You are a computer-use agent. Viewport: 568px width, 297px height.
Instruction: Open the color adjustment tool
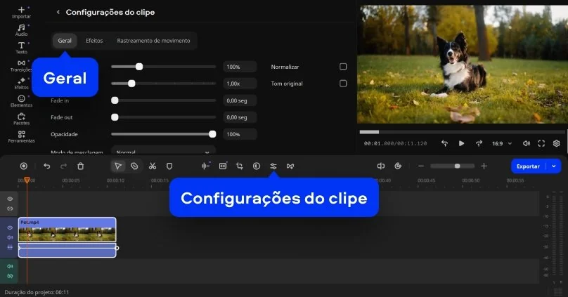tap(257, 166)
